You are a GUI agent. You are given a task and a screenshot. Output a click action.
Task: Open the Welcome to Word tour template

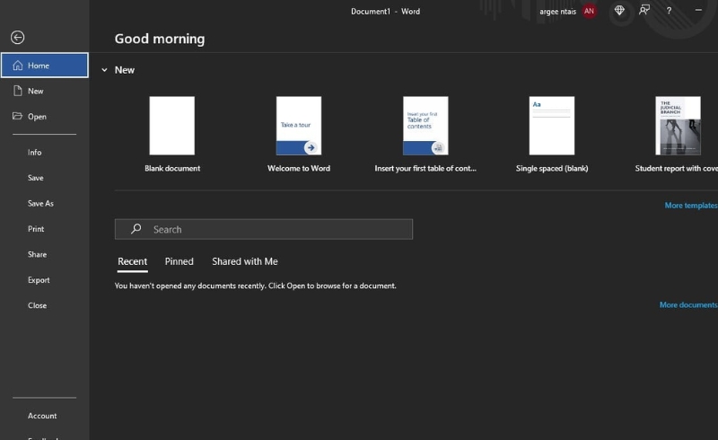[299, 126]
